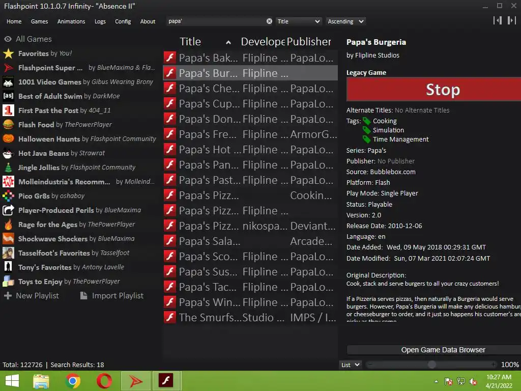Click the Halloween Haunts pumpkin icon
This screenshot has width=521, height=391.
pyautogui.click(x=8, y=139)
